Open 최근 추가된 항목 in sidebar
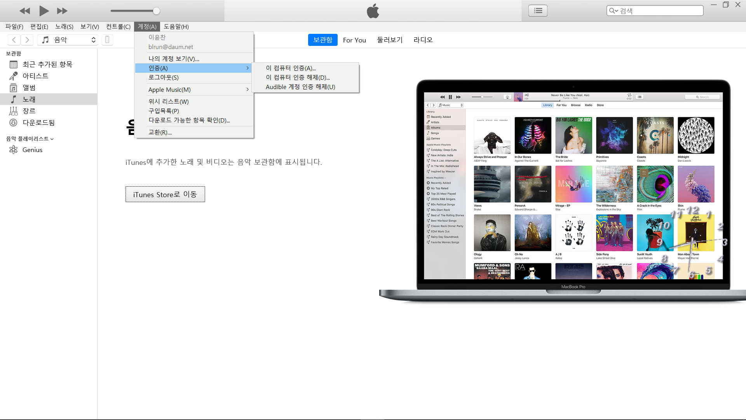 tap(49, 64)
